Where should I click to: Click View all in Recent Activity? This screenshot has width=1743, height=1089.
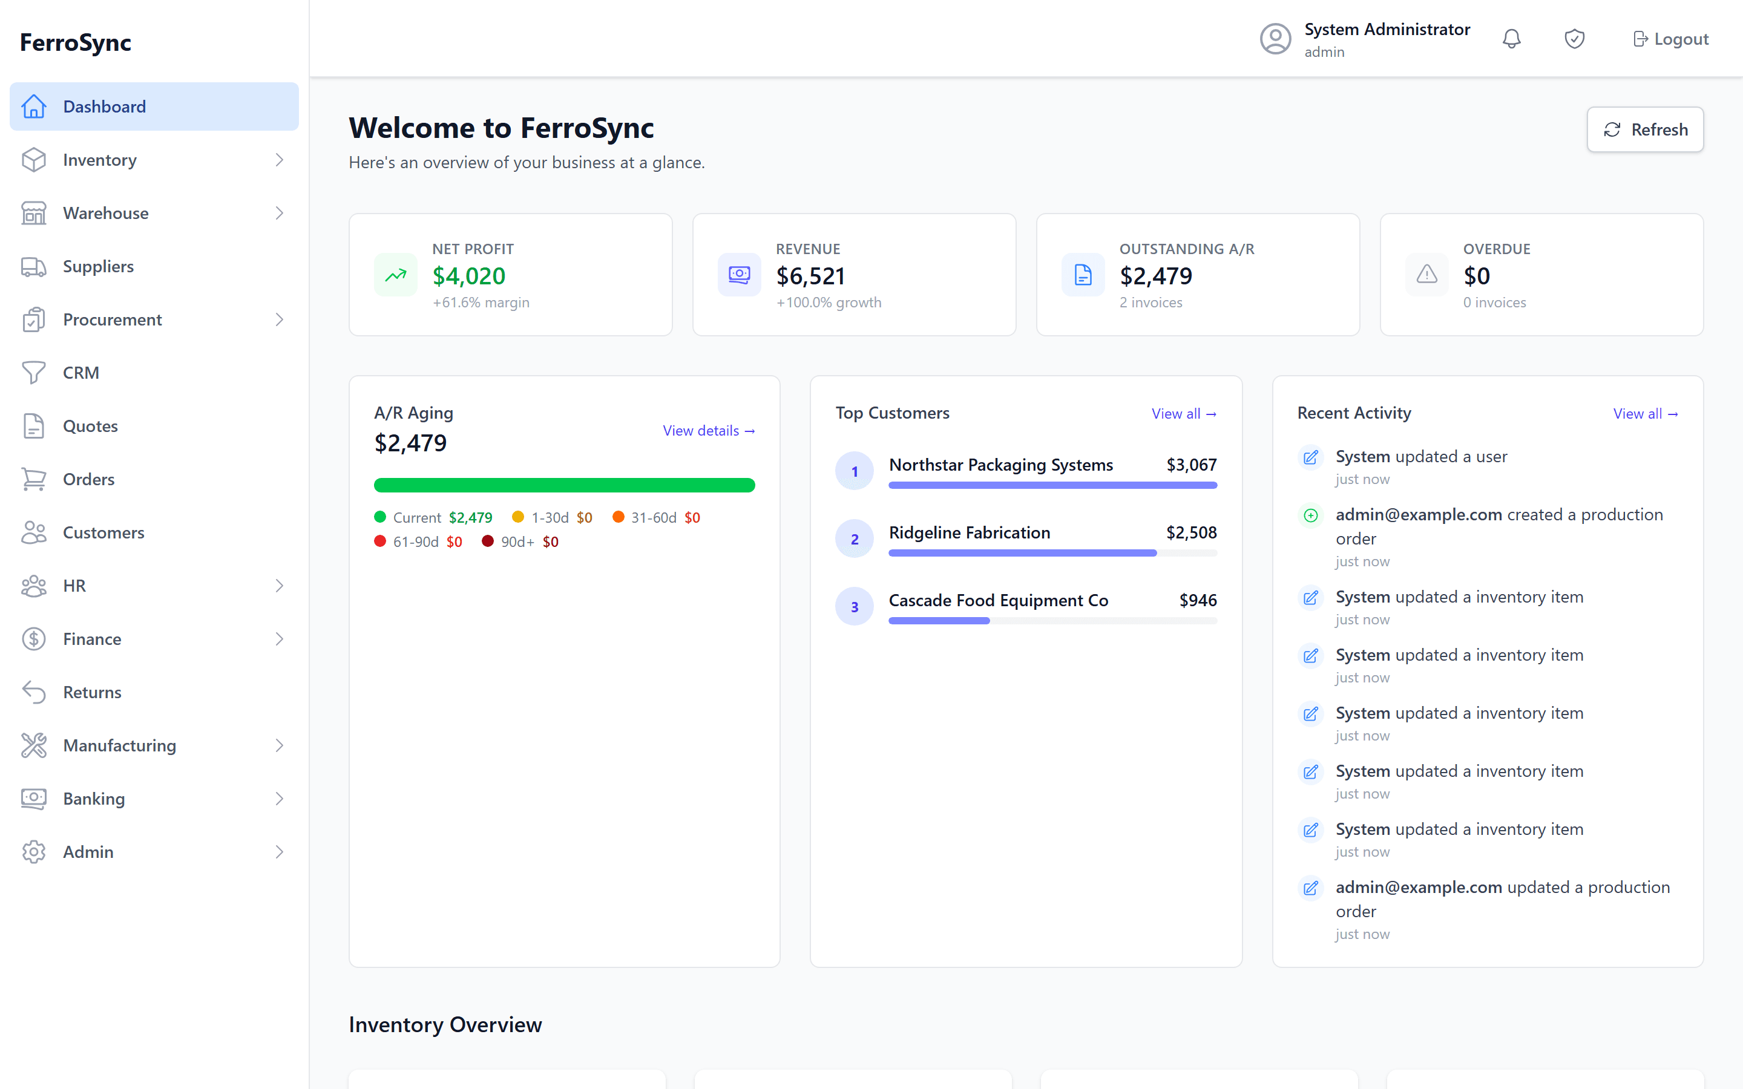(x=1646, y=413)
